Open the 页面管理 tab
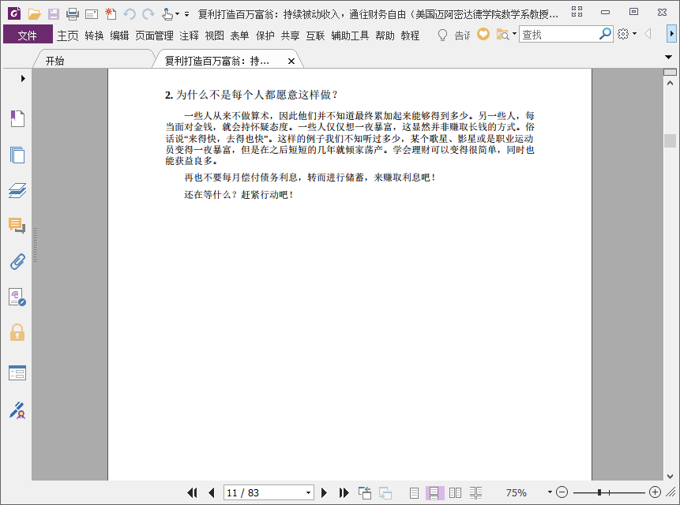The image size is (680, 505). click(x=154, y=35)
